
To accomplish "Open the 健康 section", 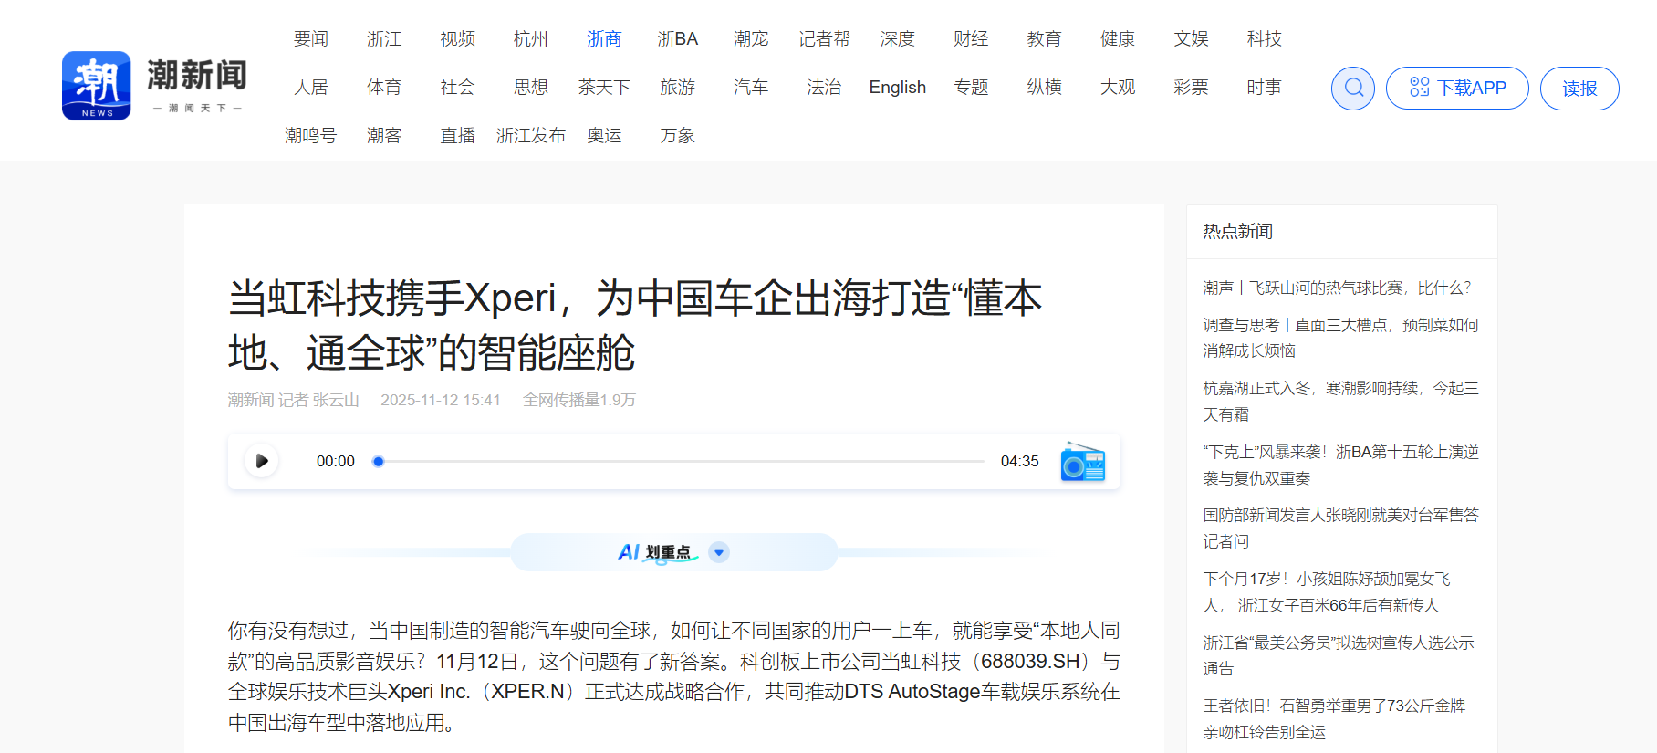I will click(x=1118, y=39).
